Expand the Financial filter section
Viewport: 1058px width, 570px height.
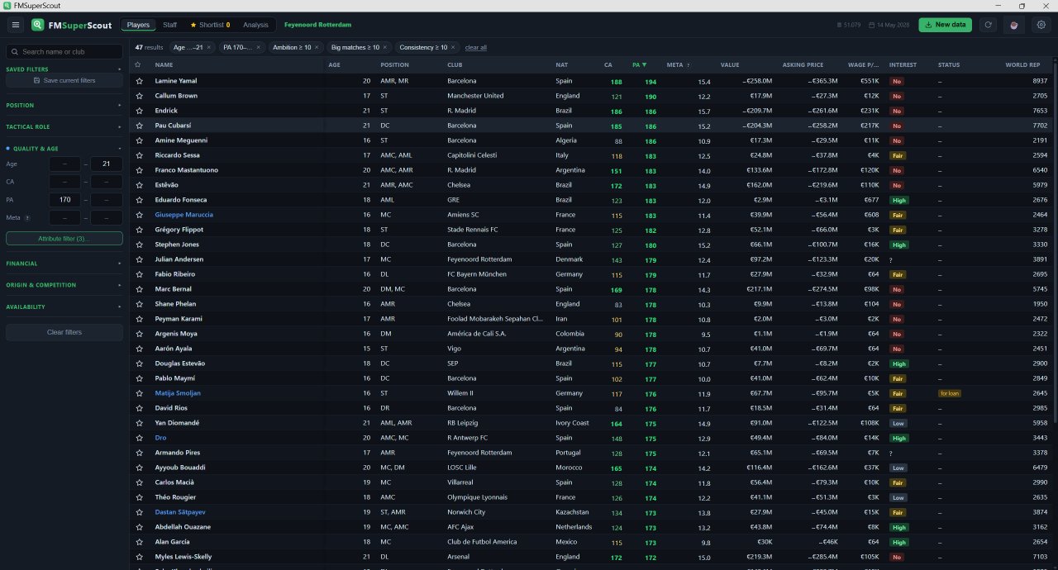[64, 264]
